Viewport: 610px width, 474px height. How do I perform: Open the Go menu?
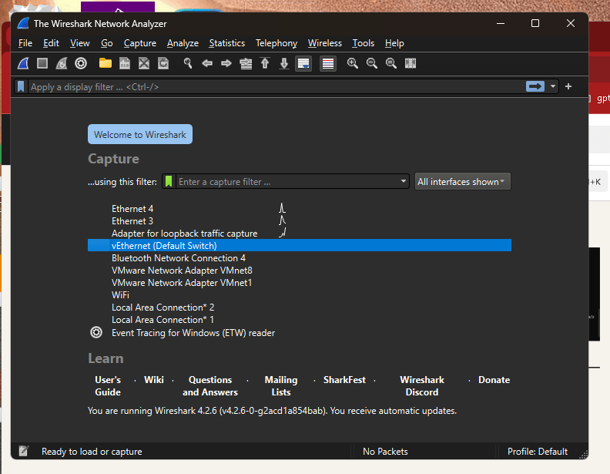[x=106, y=43]
